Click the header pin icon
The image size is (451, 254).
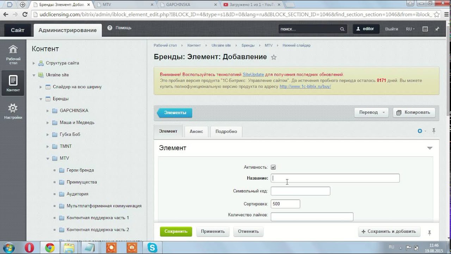(x=437, y=29)
